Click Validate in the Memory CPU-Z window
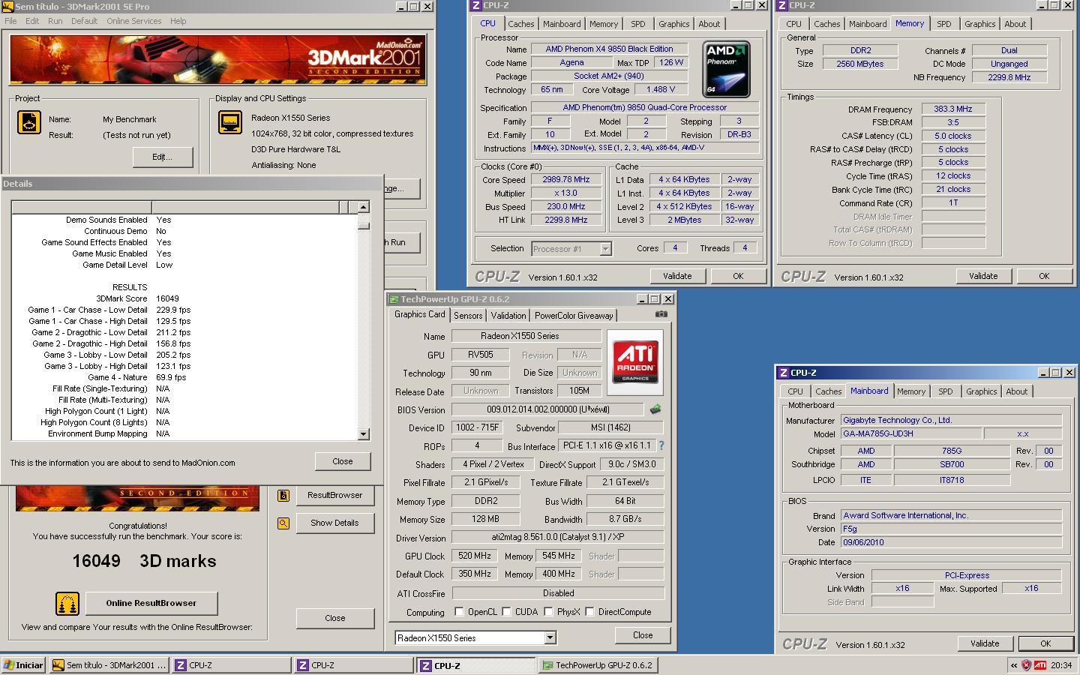Image resolution: width=1080 pixels, height=675 pixels. (x=983, y=276)
